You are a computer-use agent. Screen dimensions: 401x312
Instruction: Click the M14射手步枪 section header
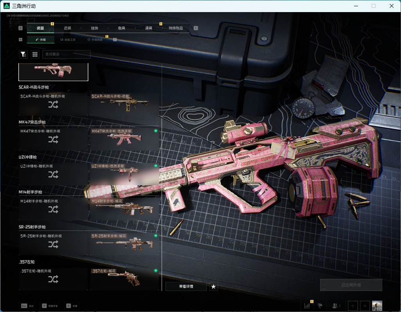coord(30,192)
